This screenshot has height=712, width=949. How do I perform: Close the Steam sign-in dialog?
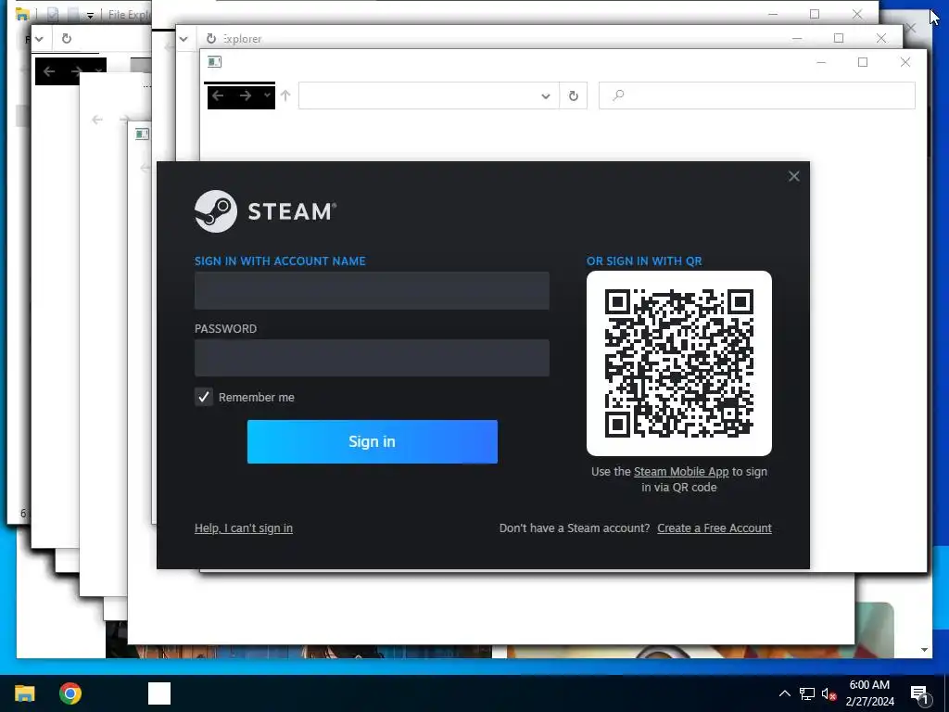coord(793,176)
